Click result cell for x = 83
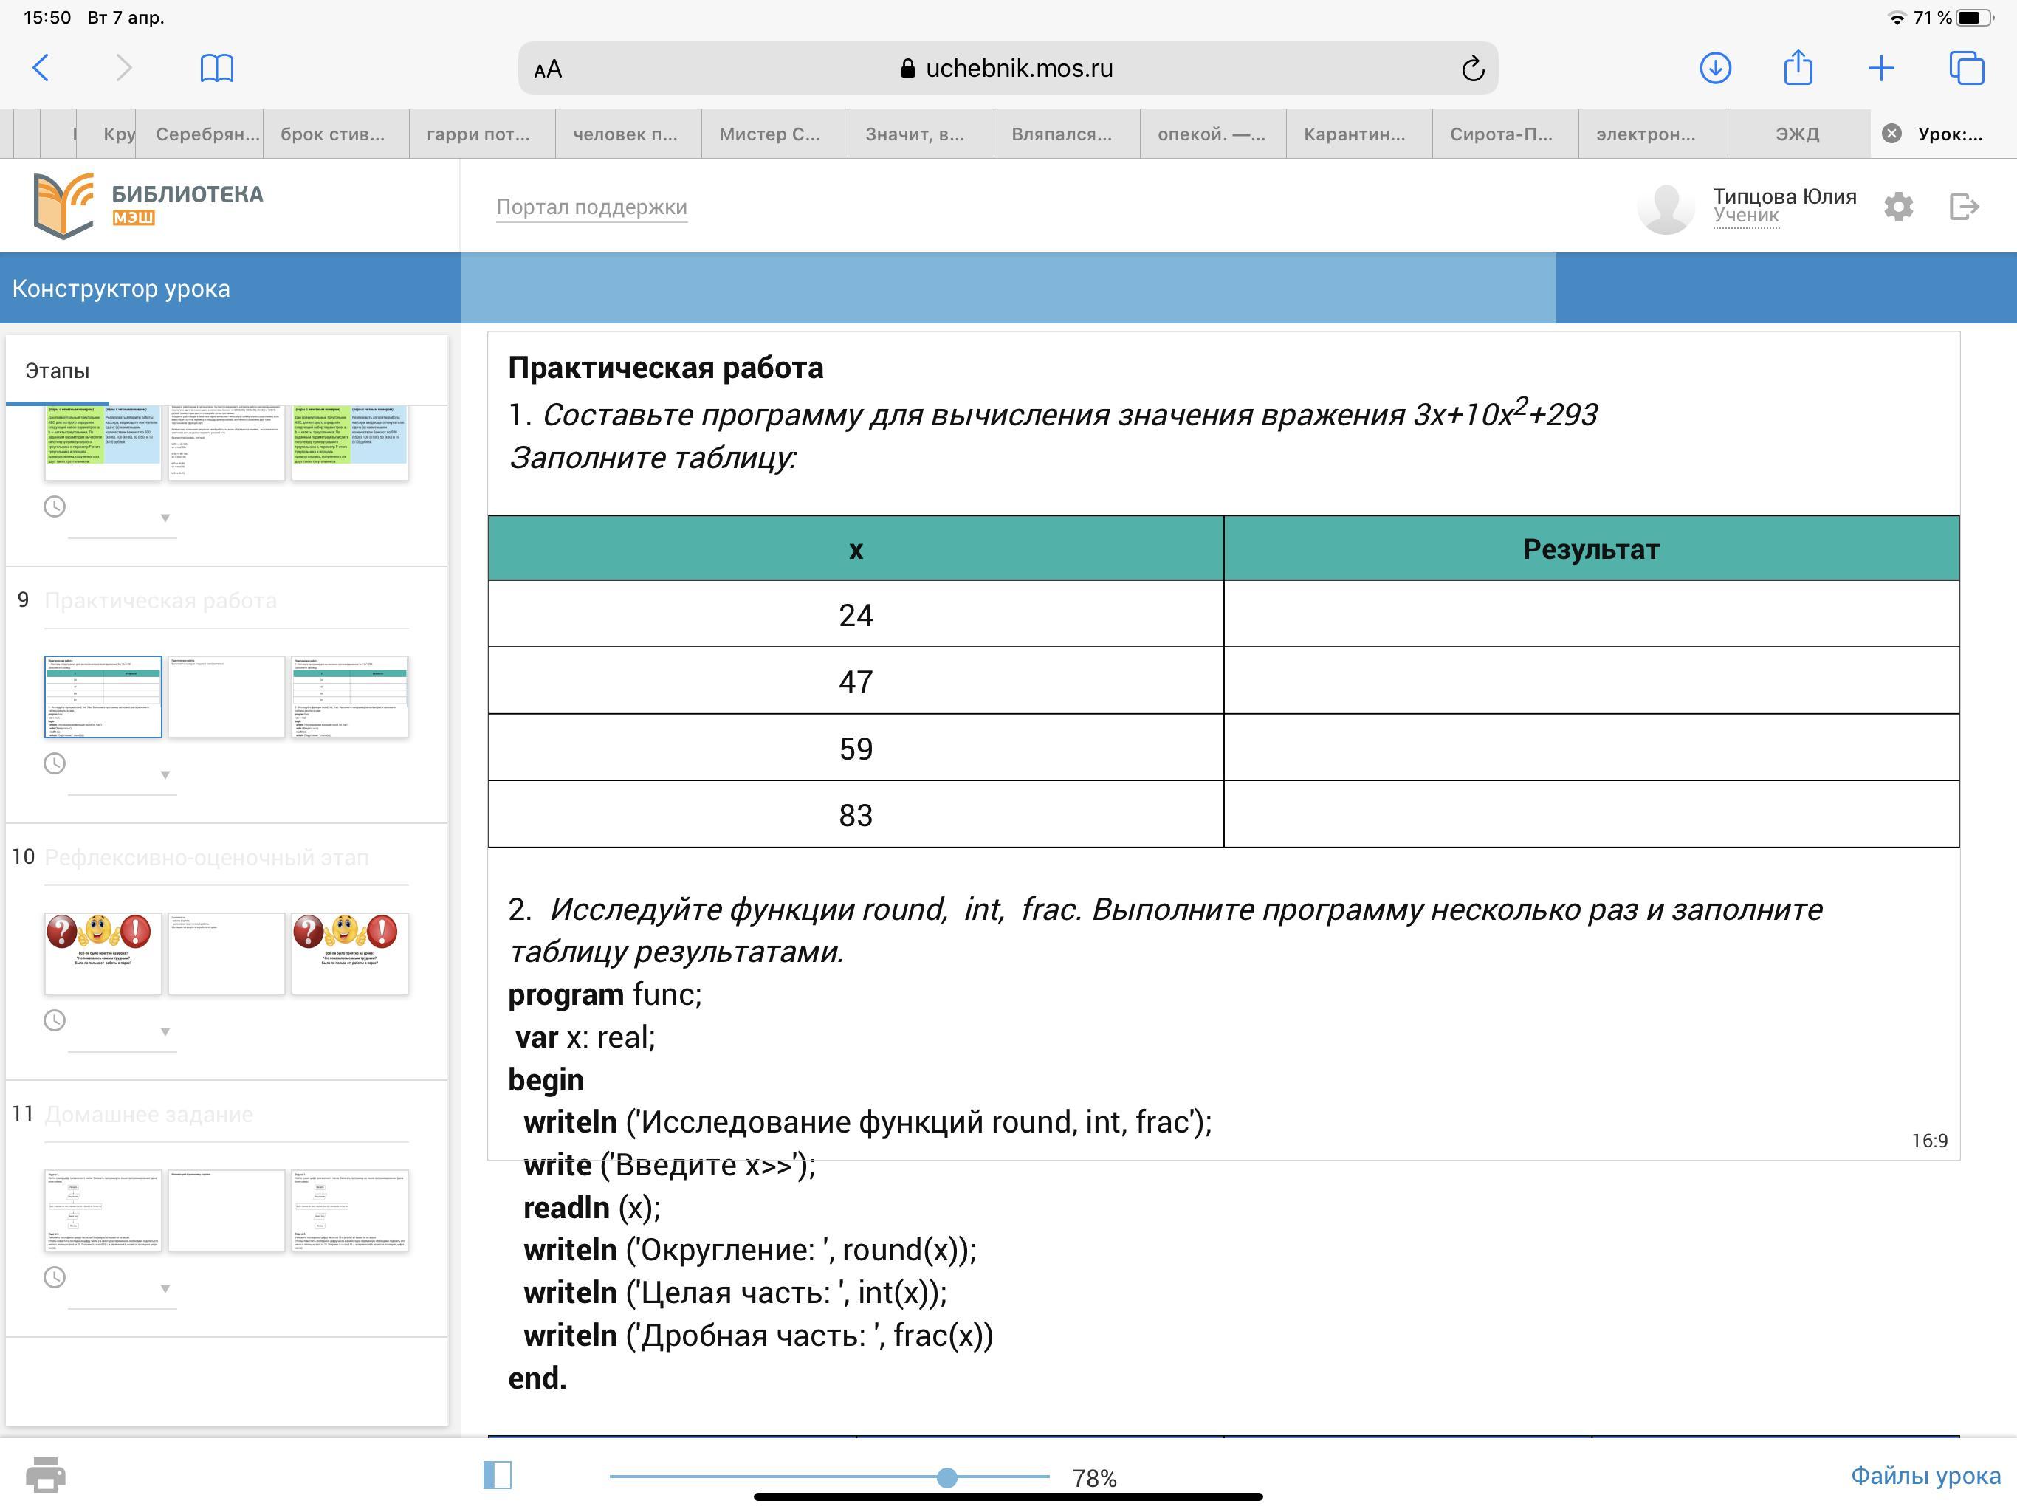 pos(1591,814)
